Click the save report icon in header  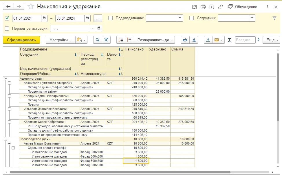tap(194, 7)
